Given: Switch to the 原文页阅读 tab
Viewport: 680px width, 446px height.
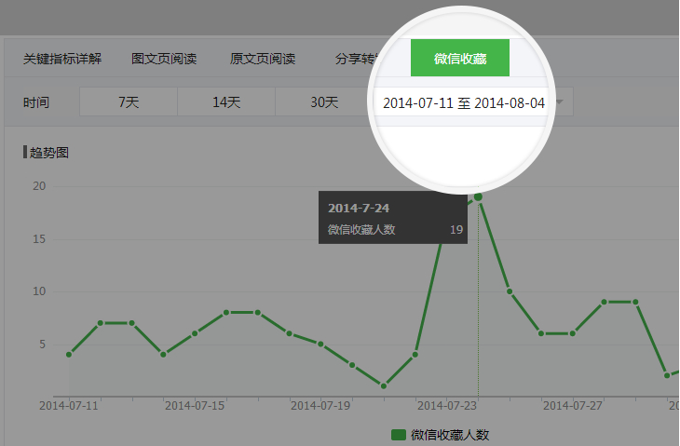Looking at the screenshot, I should (263, 59).
